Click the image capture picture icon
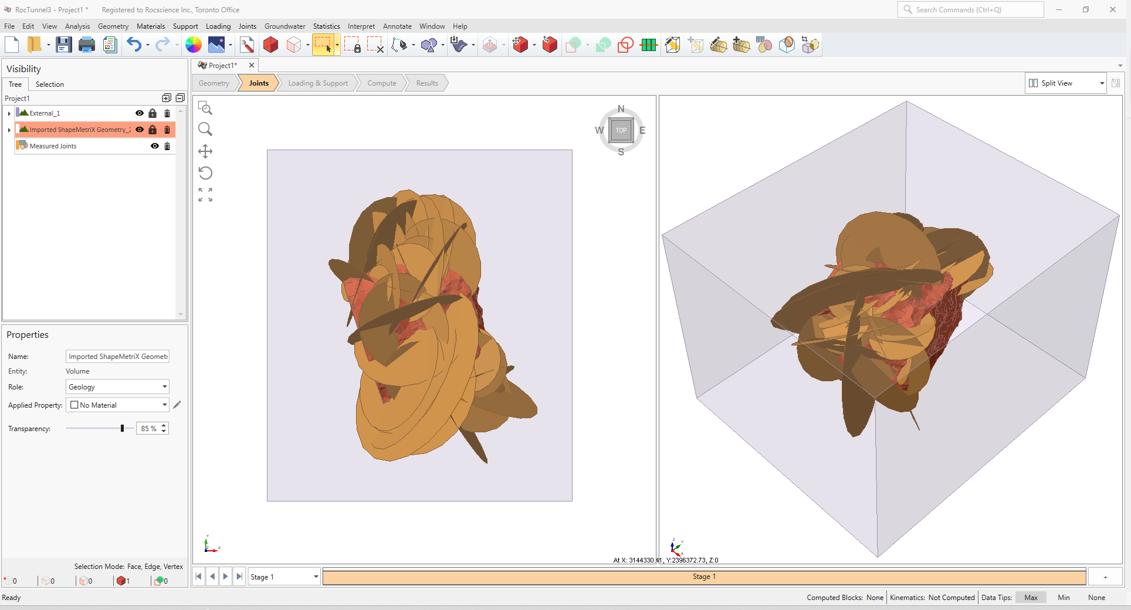 coord(216,45)
